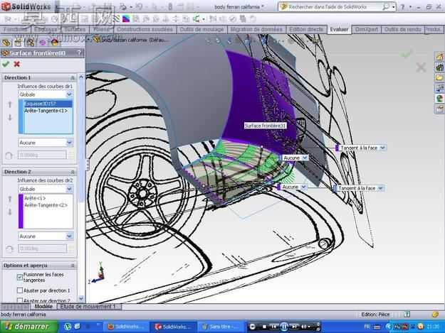Switch to DimXpert tab
This screenshot has height=333, width=445.
tap(367, 29)
